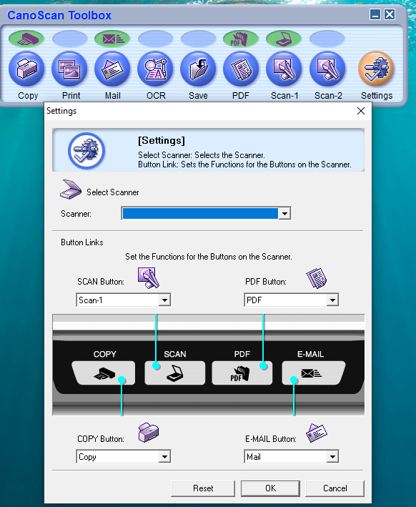
Task: Open the PDF Button function dropdown
Action: pos(291,300)
